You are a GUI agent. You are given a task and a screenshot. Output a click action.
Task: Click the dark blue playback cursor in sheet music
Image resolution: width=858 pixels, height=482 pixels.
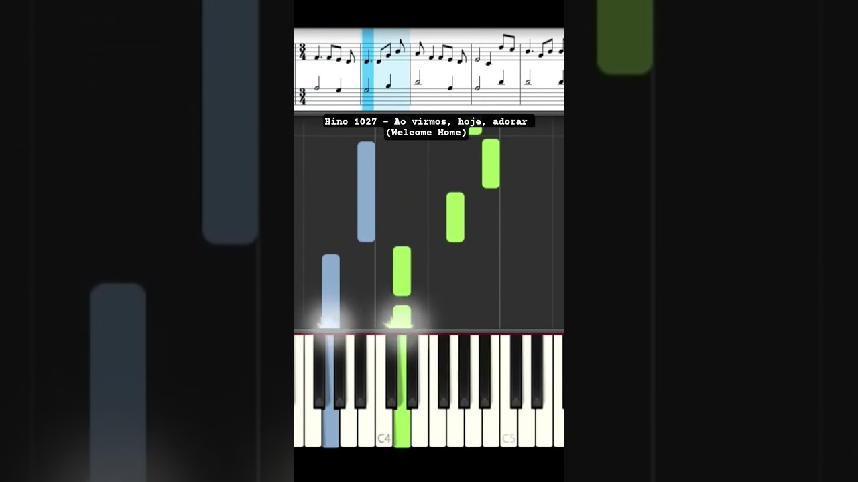click(367, 70)
